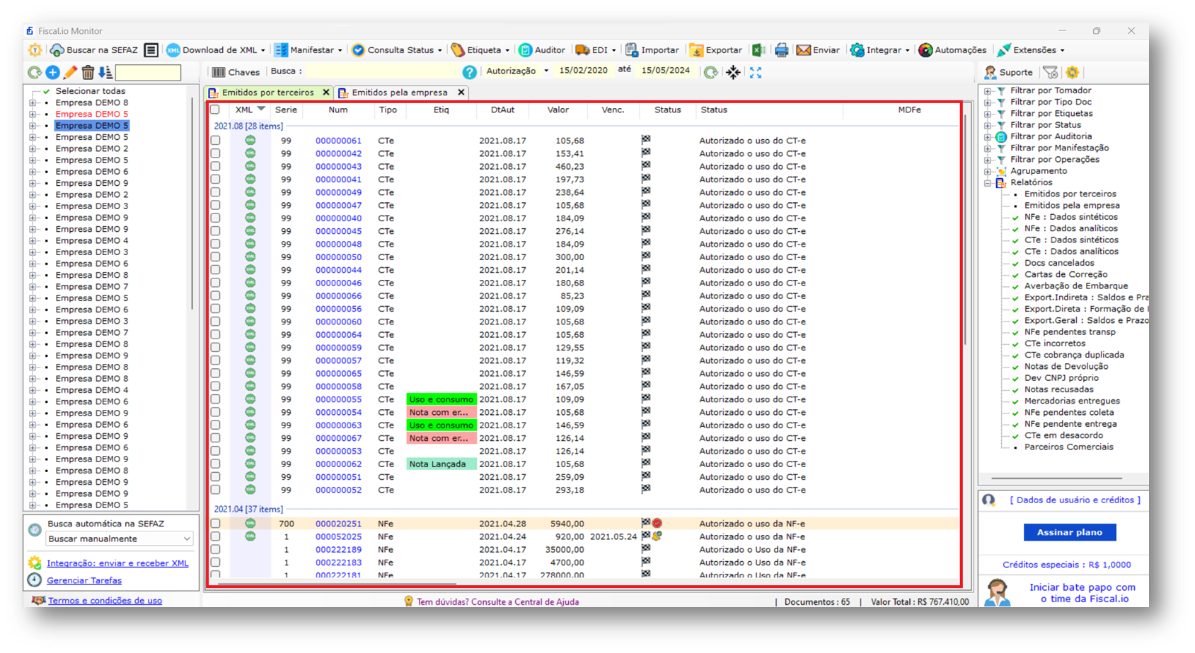Image resolution: width=1195 pixels, height=653 pixels.
Task: Check the box for NFe 000222189
Action: pyautogui.click(x=215, y=550)
